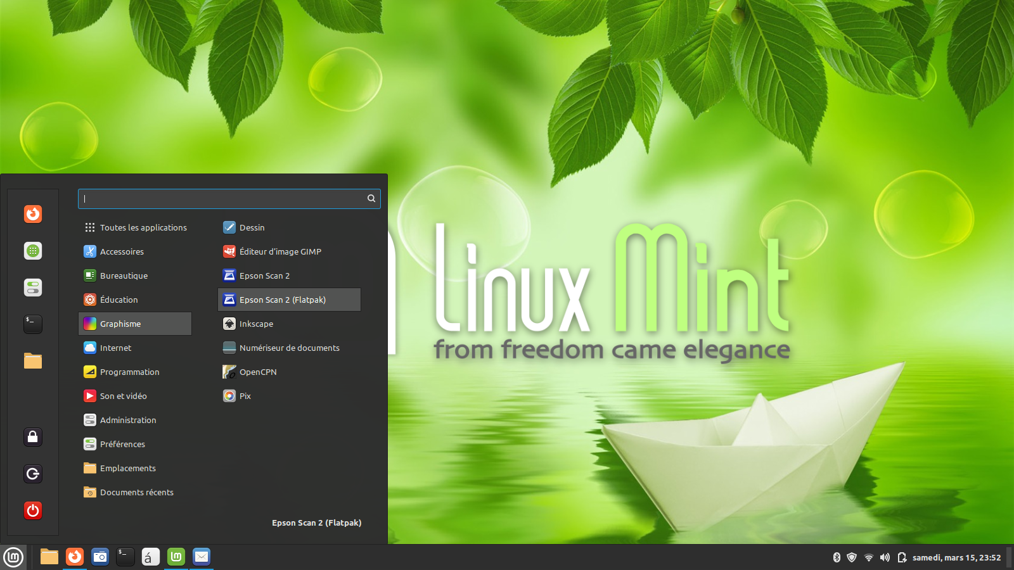Click the date and time clock applet

(956, 557)
